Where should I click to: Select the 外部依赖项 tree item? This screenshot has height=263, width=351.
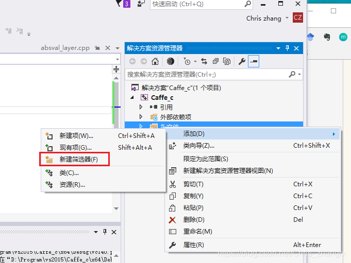175,117
